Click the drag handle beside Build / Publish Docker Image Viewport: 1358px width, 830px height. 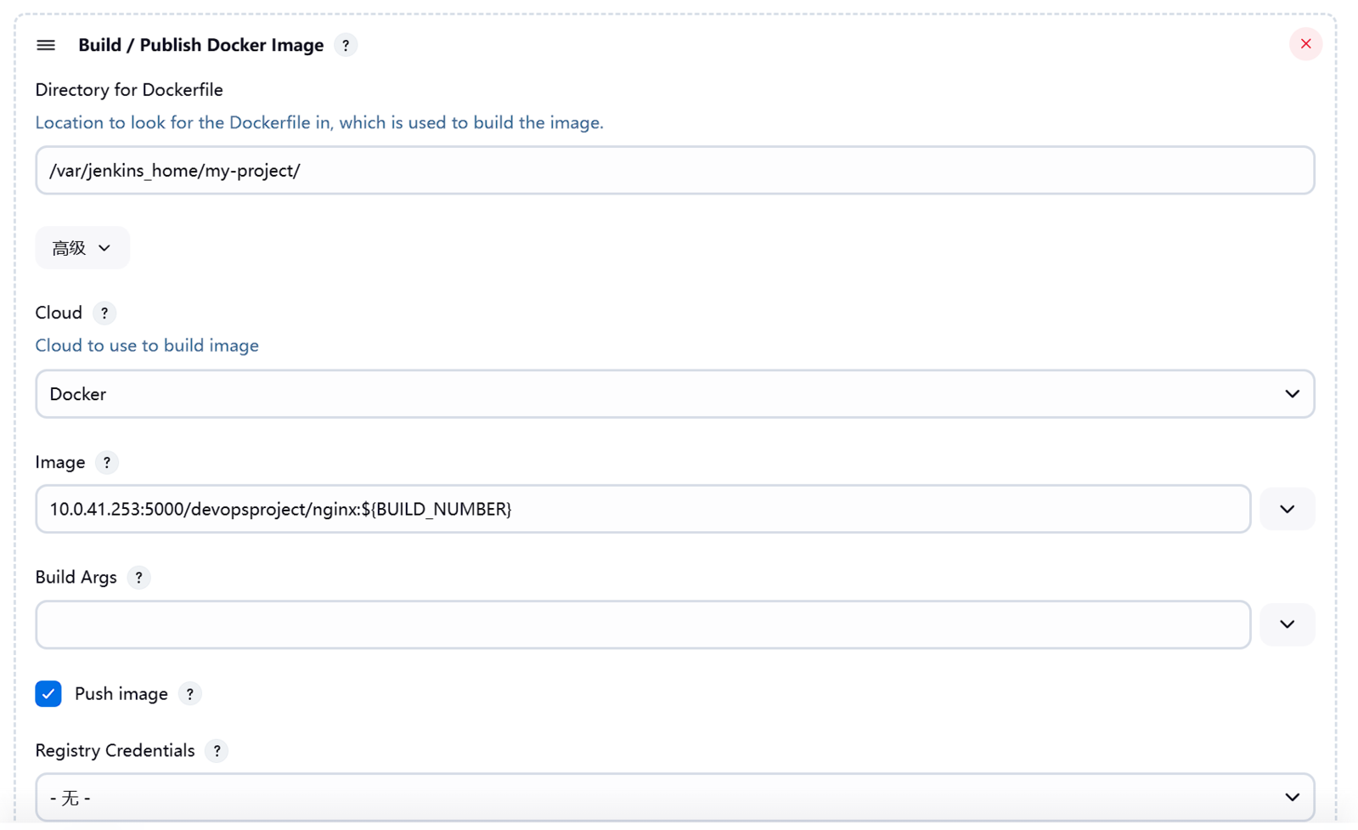[46, 45]
